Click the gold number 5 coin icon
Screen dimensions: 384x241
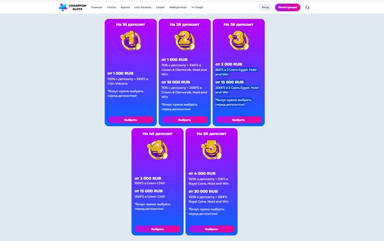pos(211,149)
